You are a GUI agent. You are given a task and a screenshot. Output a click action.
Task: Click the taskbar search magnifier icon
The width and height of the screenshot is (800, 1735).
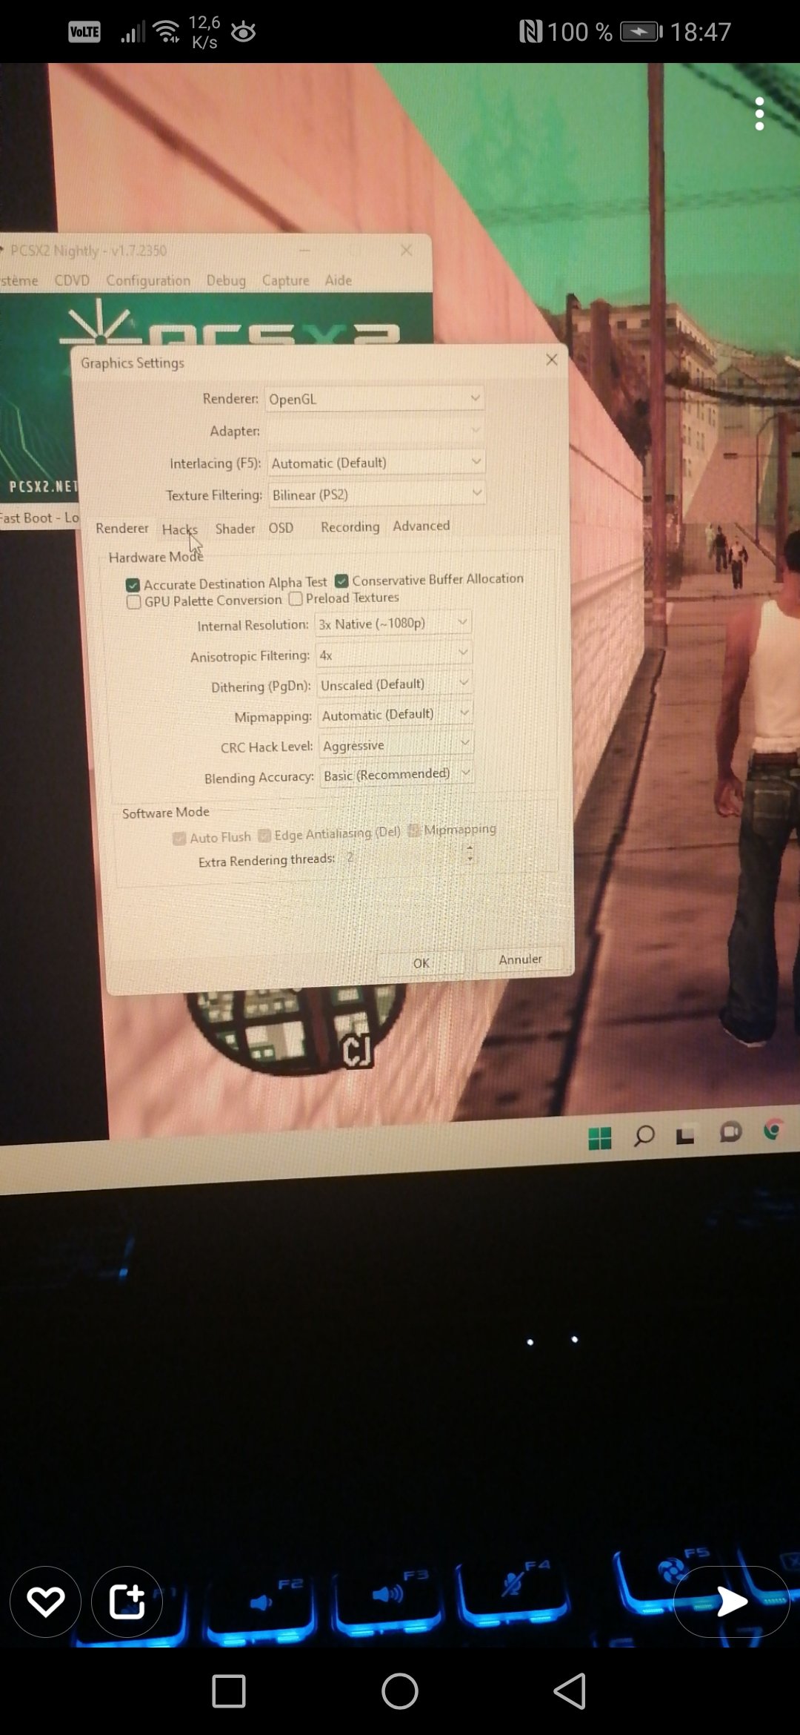click(644, 1136)
